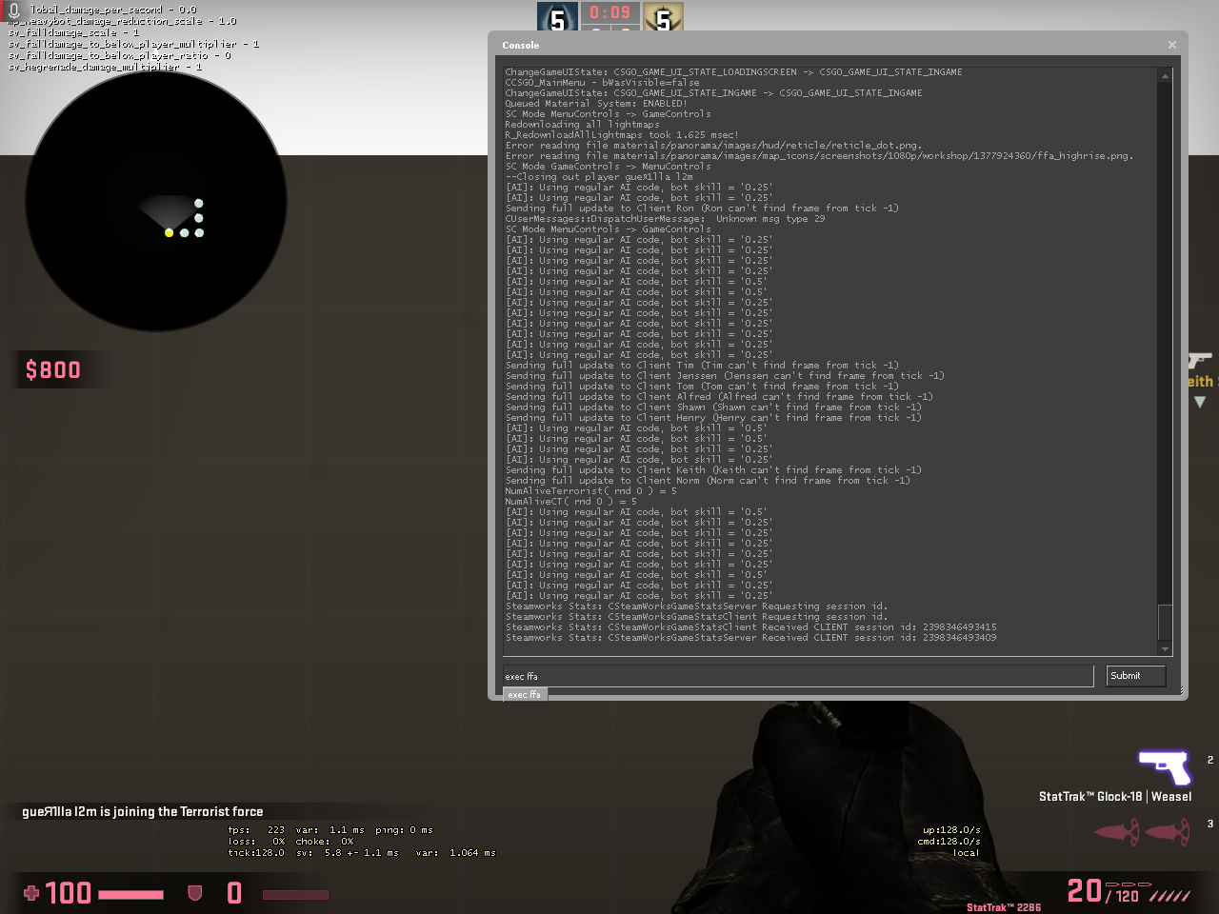Click the radar minimap circle
The height and width of the screenshot is (914, 1219).
156,202
